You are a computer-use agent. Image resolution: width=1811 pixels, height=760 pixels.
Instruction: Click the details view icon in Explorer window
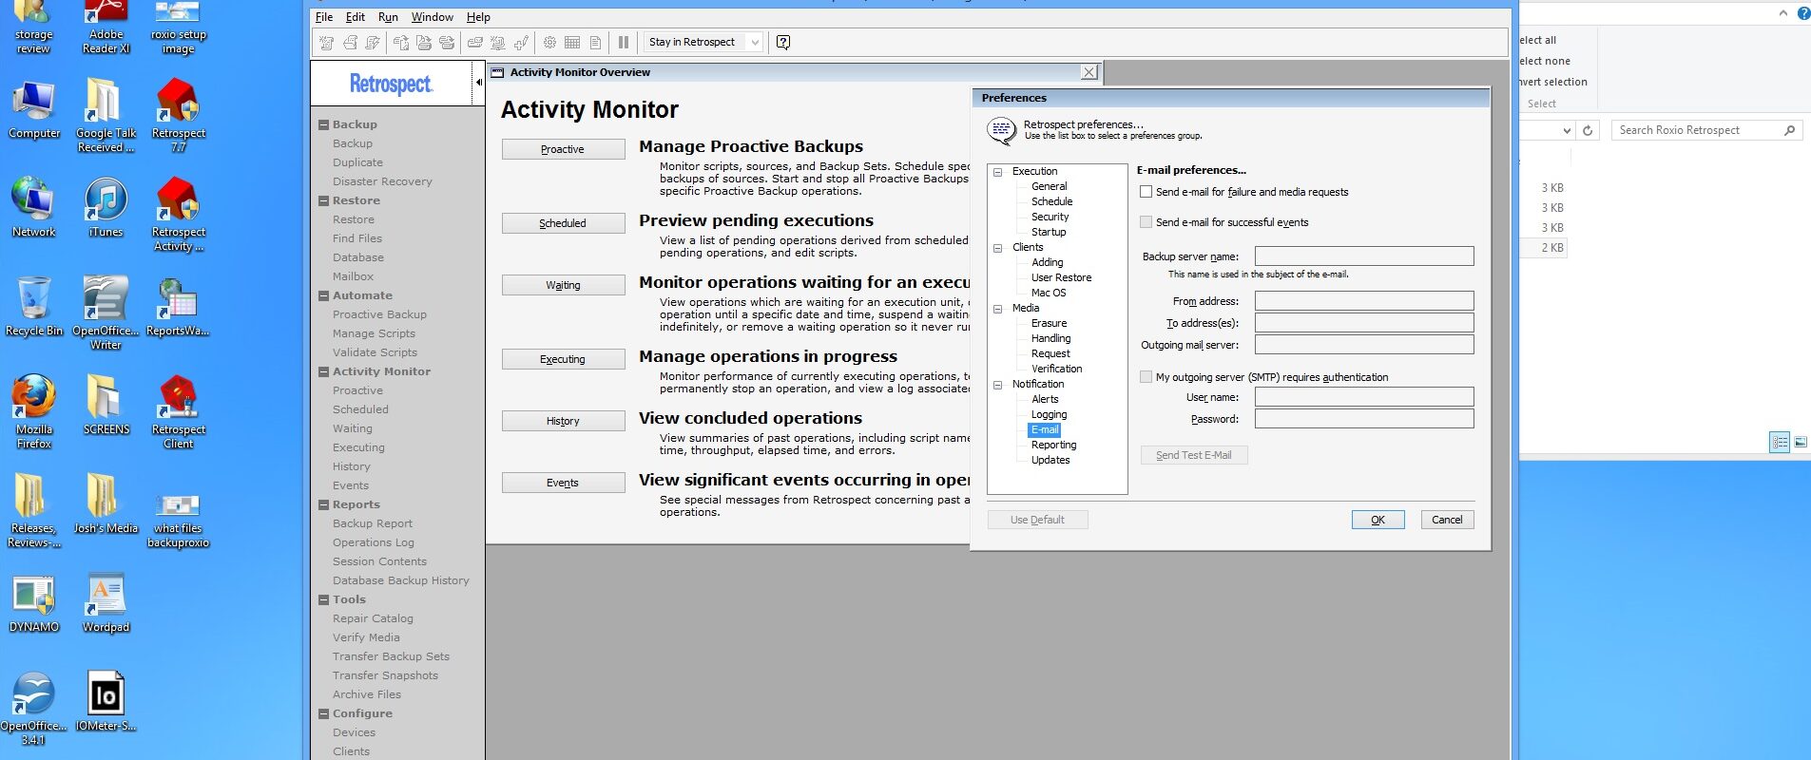click(x=1779, y=442)
